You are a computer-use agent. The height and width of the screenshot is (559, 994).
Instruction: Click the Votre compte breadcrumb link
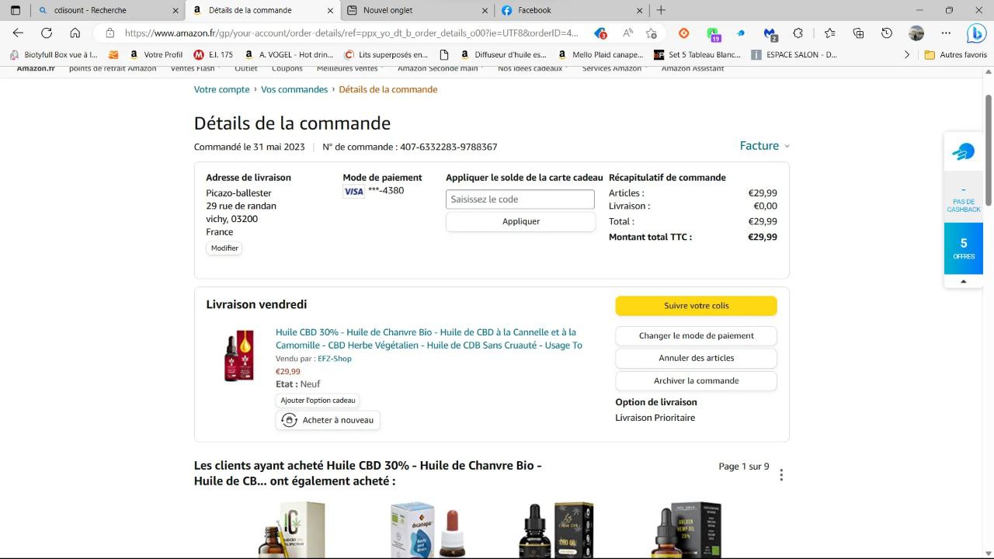tap(222, 89)
